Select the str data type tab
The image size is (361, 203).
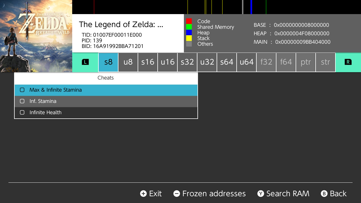point(325,62)
